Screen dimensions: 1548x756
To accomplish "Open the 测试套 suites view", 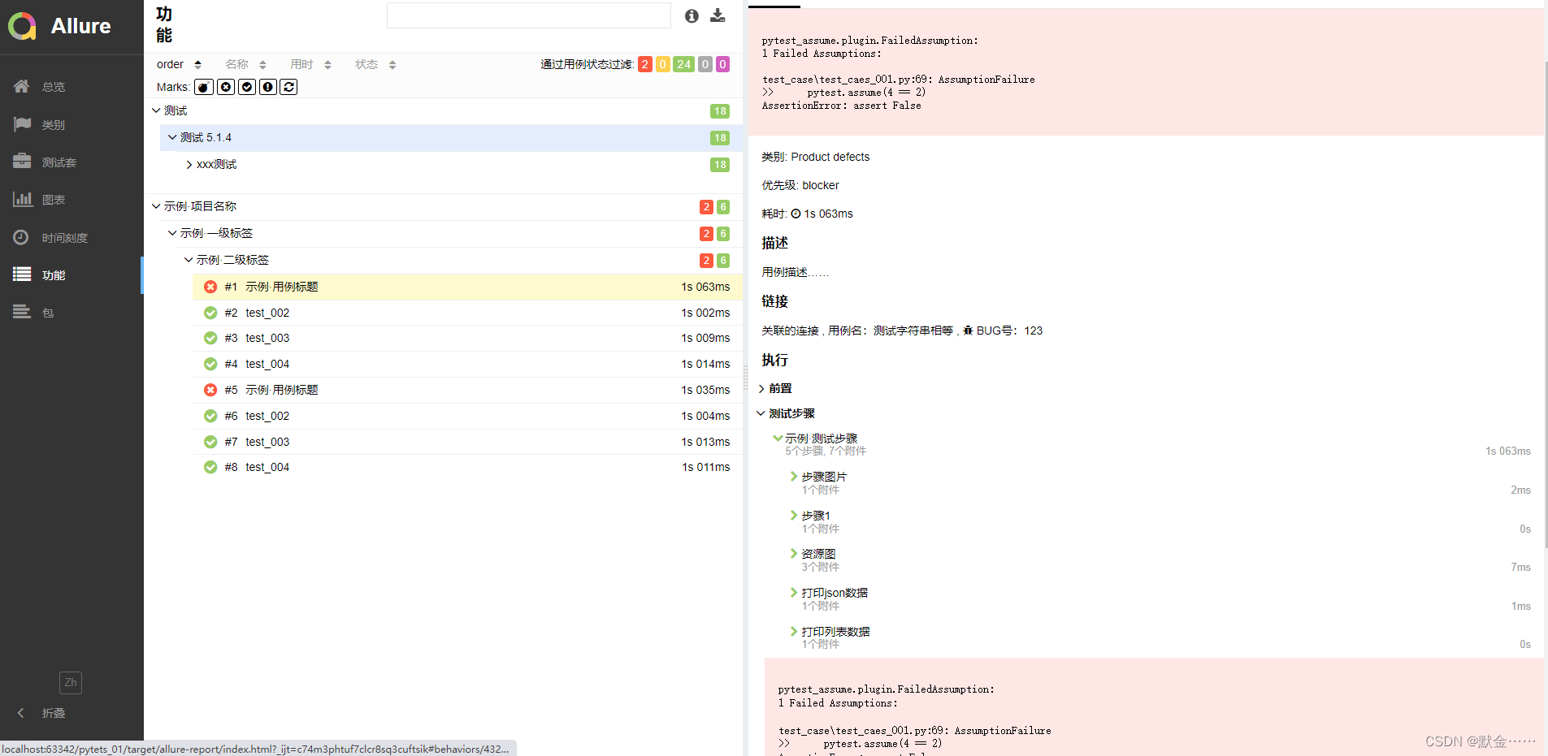I will pyautogui.click(x=57, y=162).
